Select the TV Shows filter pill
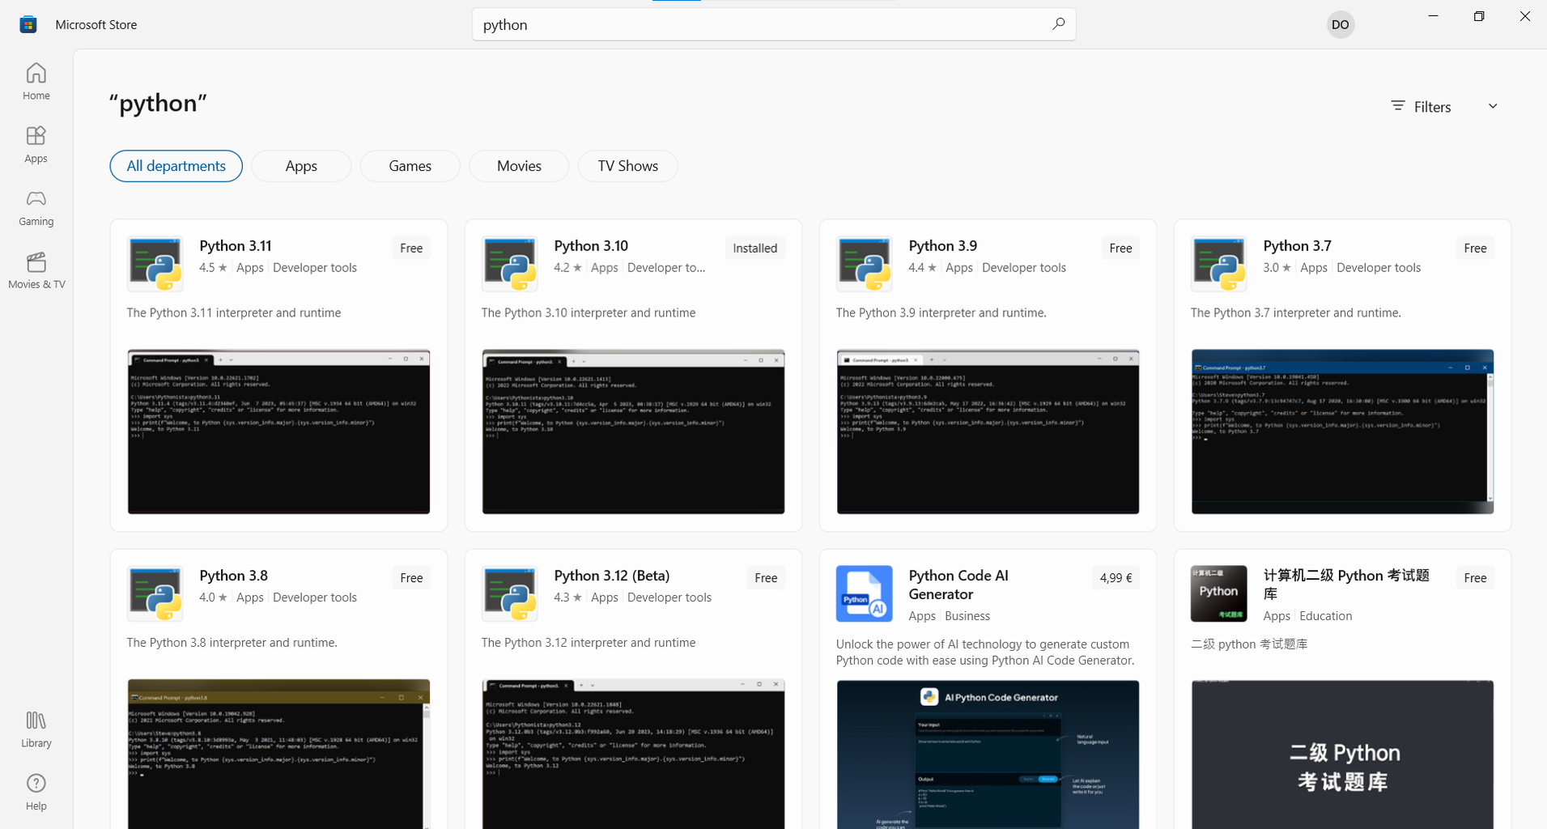The height and width of the screenshot is (829, 1547). pos(627,165)
